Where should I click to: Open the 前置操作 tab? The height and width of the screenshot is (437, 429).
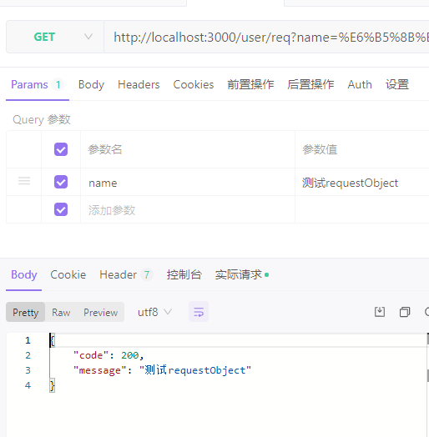pos(250,84)
